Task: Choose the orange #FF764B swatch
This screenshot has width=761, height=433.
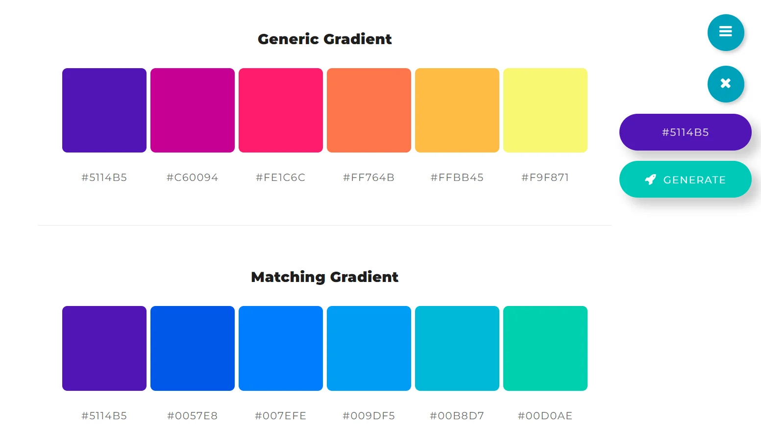Action: pyautogui.click(x=369, y=110)
